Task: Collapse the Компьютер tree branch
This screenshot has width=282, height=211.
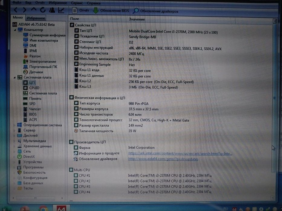Action: [15, 30]
